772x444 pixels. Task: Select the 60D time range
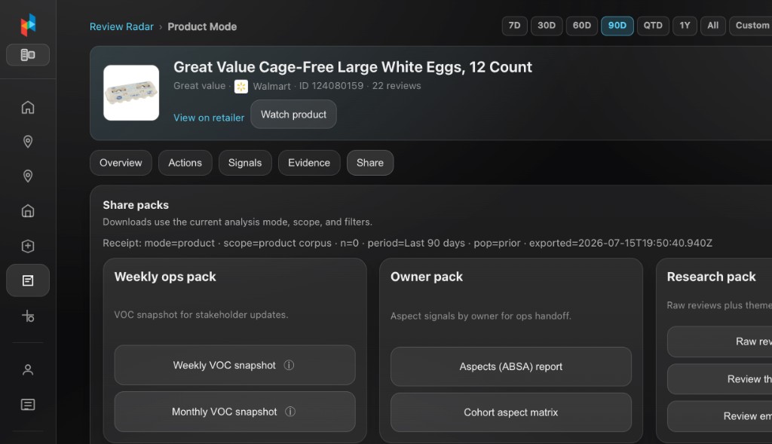581,26
